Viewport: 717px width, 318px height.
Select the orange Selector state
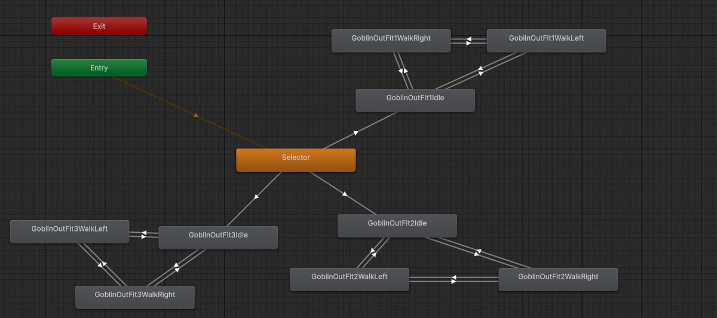(296, 160)
